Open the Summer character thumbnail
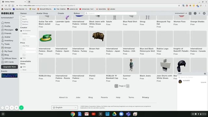 point(131,66)
